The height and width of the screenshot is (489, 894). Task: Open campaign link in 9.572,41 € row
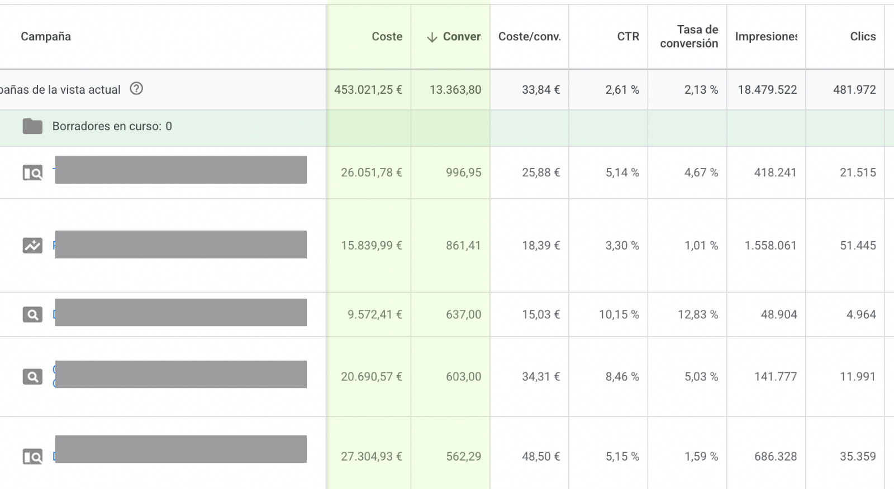coord(180,313)
